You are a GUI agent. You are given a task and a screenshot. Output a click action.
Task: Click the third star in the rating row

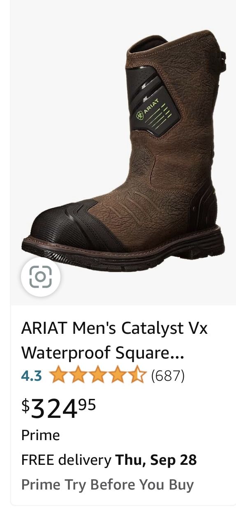(97, 375)
